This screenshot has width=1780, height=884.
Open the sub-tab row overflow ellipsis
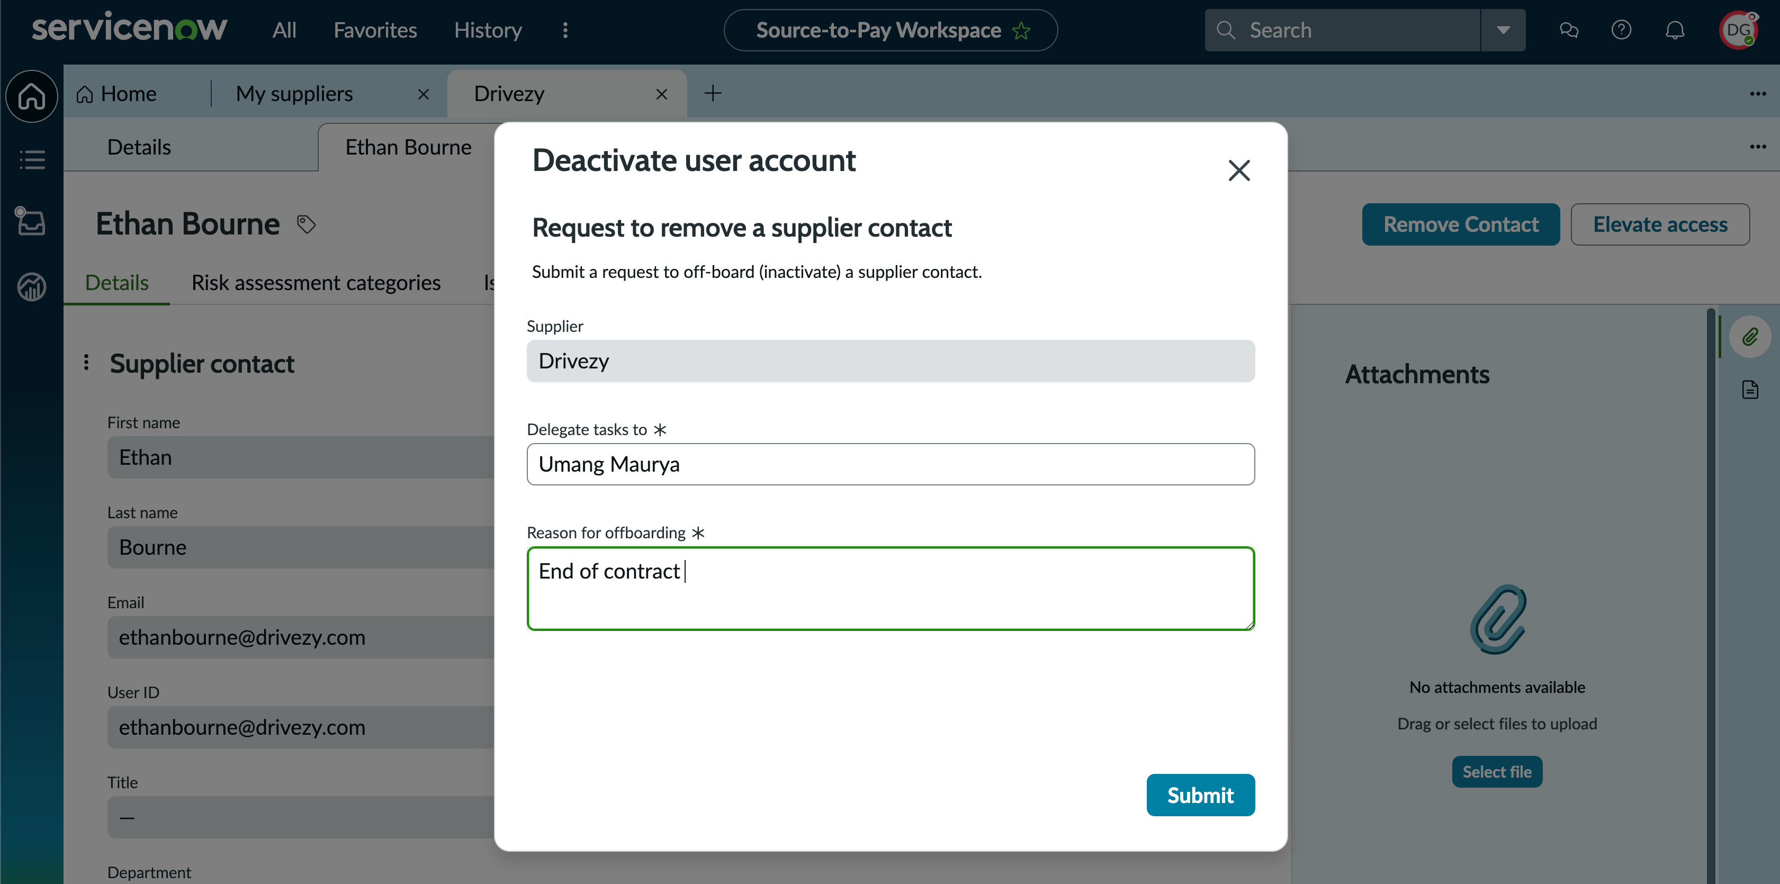pyautogui.click(x=1758, y=147)
